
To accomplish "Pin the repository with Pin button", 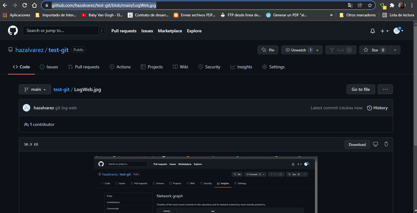I will click(x=268, y=50).
